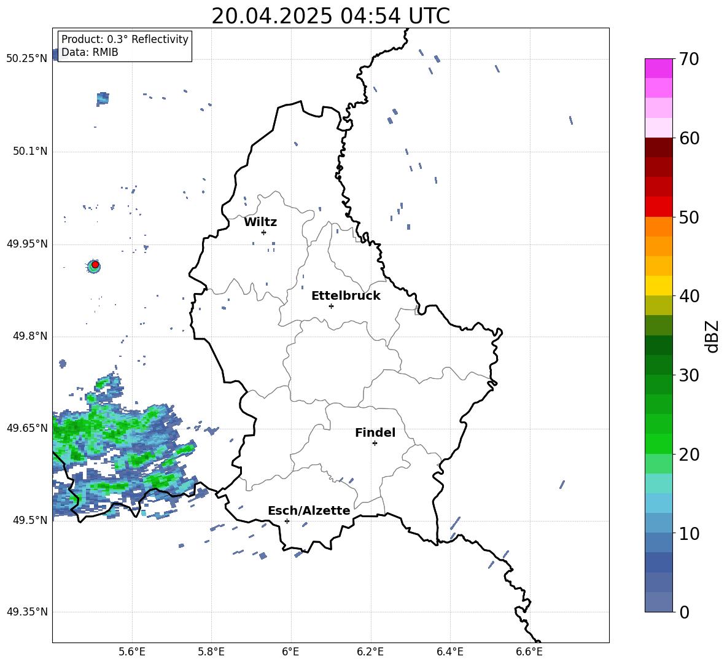
Task: Click the 'Data: RMIB' text
Action: tap(90, 52)
